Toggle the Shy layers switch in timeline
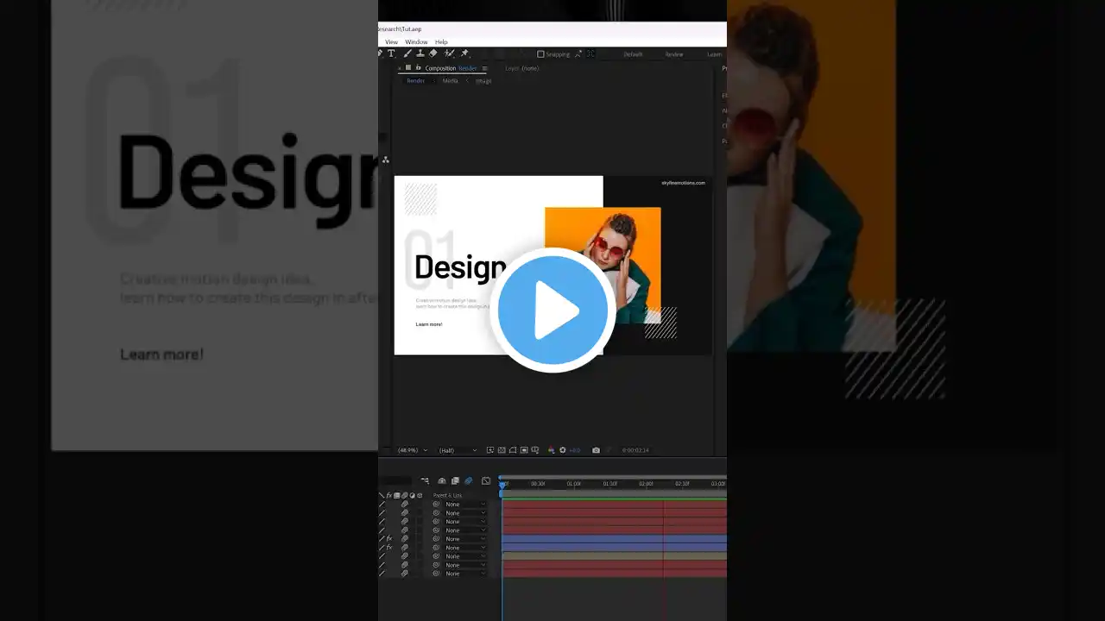 [442, 480]
